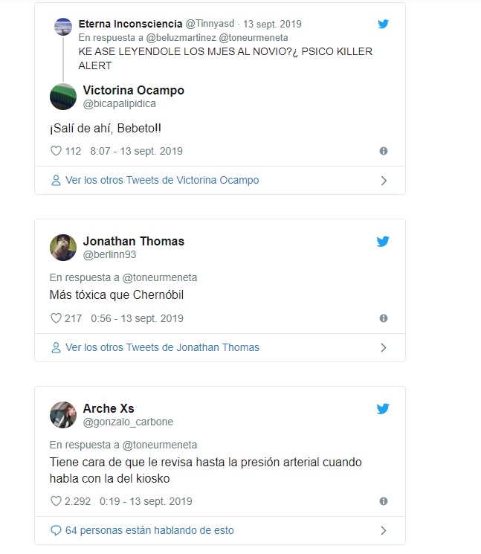481x554 pixels.
Task: Click Arche Xs's profile avatar
Action: point(63,415)
